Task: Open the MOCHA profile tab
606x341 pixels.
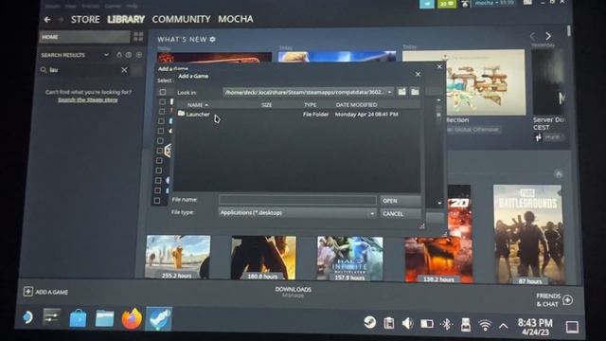Action: coord(236,19)
